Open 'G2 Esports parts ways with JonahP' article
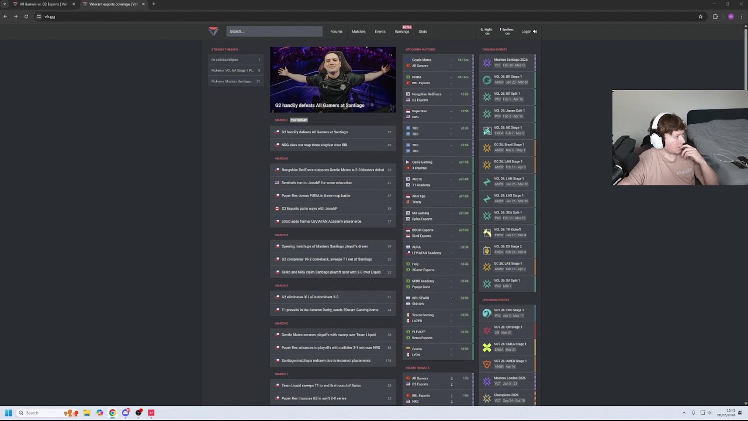The width and height of the screenshot is (748, 421). point(333,209)
